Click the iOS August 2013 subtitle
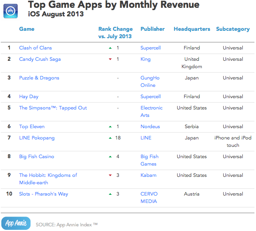Viewport: 256px width, 231px height. pos(56,14)
